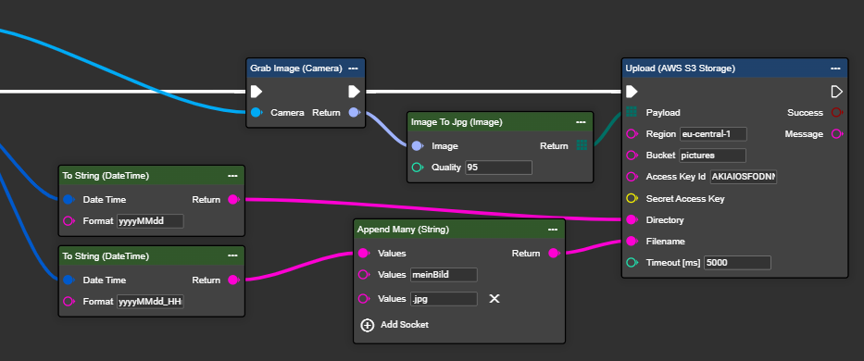Viewport: 864px width, 361px height.
Task: Click the Camera input socket
Action: click(x=257, y=112)
